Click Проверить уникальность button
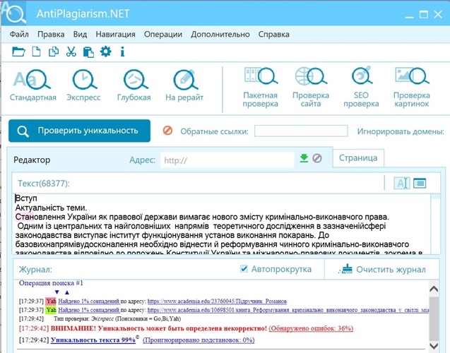Viewport: 450px width, 353px height. point(80,131)
